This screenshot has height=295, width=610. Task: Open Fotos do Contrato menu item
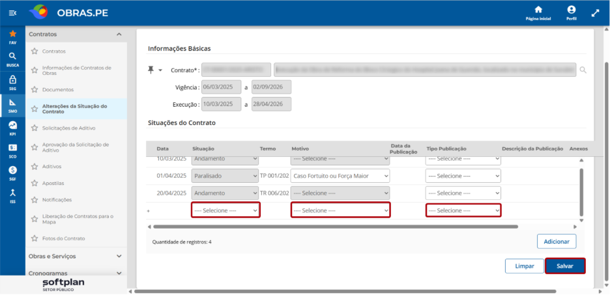63,238
